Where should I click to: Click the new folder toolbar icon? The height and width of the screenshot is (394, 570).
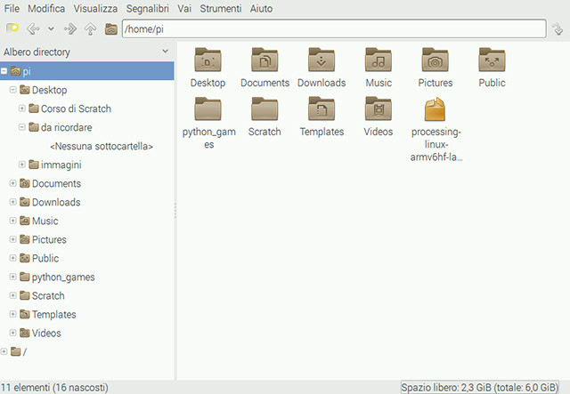coord(12,28)
